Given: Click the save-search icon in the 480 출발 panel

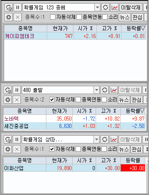Looking at the screenshot, I should click(x=8, y=90).
